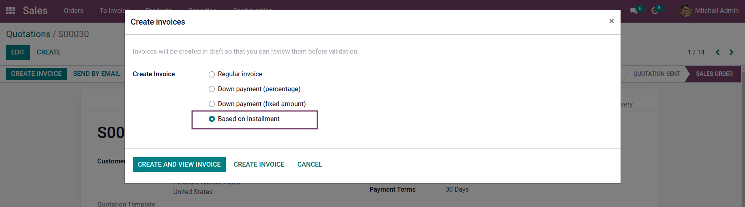Click the Sales Order status stage
The image size is (745, 207).
tap(714, 74)
